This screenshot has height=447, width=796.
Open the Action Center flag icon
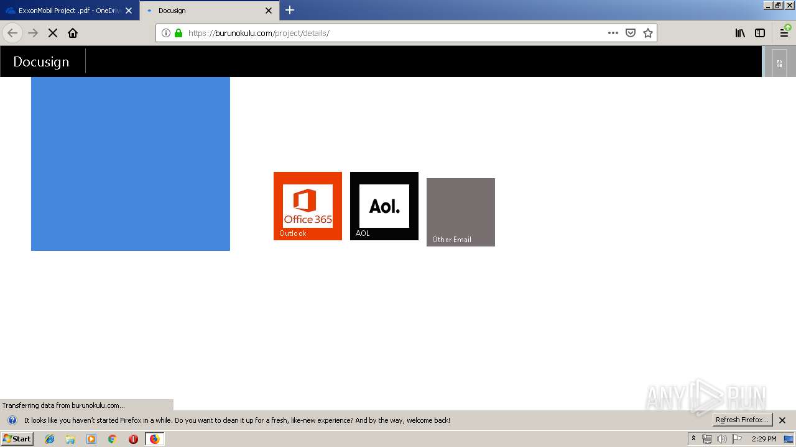737,439
